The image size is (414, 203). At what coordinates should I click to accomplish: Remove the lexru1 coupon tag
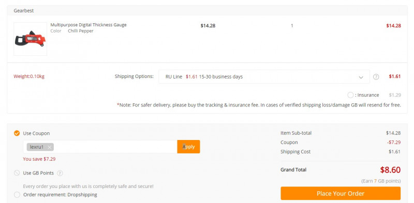coord(49,147)
